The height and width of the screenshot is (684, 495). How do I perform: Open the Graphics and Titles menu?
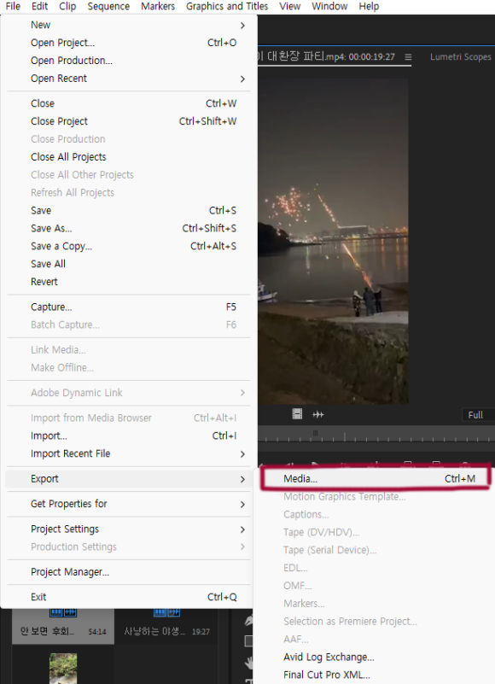coord(227,7)
